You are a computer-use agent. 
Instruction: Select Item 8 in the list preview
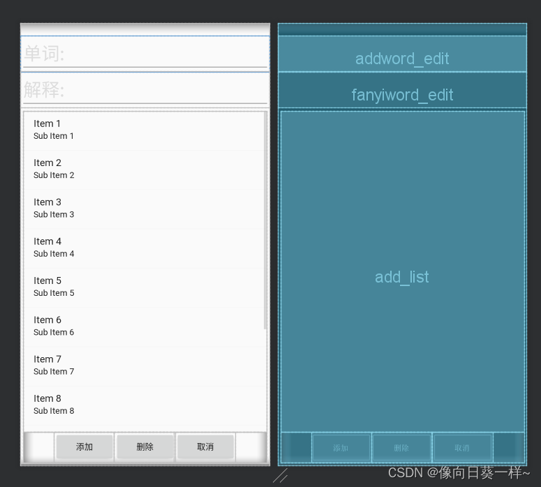143,405
